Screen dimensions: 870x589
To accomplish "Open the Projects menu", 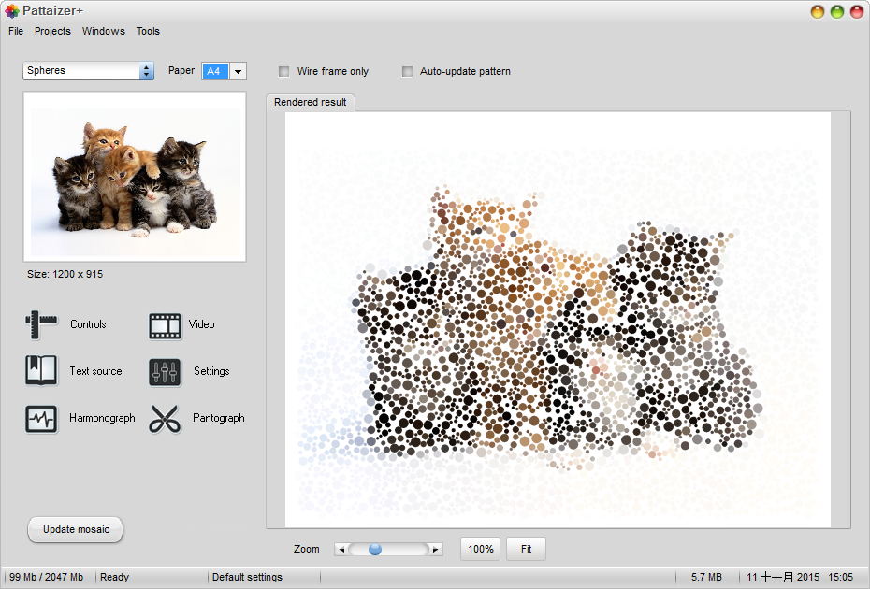I will tap(52, 31).
